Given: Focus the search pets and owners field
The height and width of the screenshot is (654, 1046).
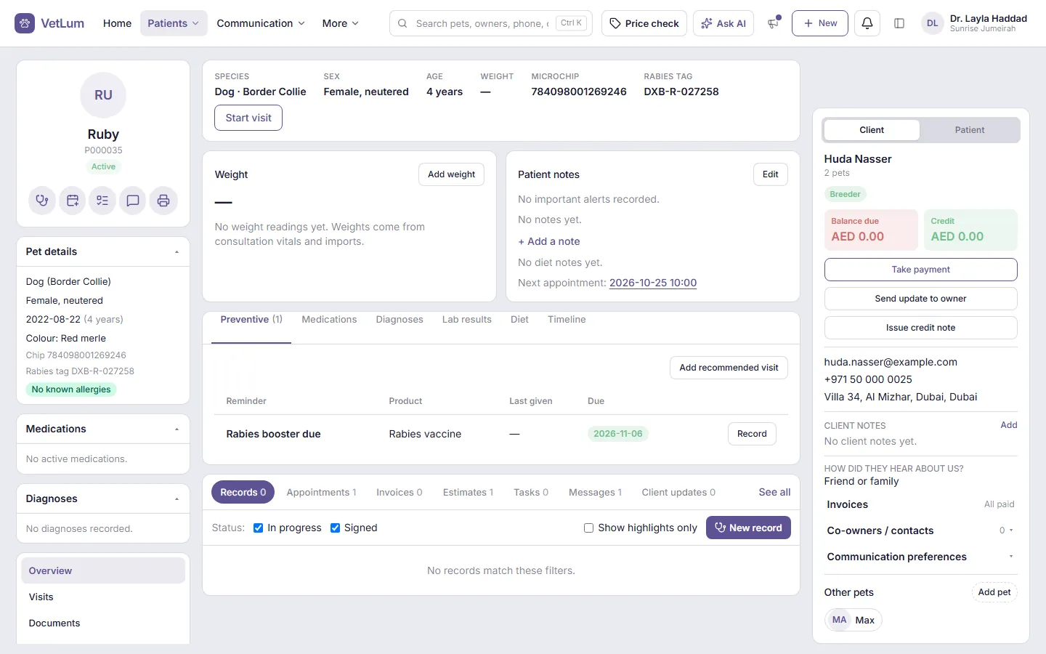Looking at the screenshot, I should coord(491,23).
